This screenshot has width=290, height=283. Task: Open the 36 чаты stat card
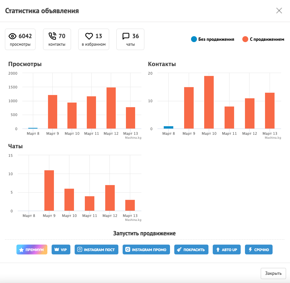tap(131, 39)
